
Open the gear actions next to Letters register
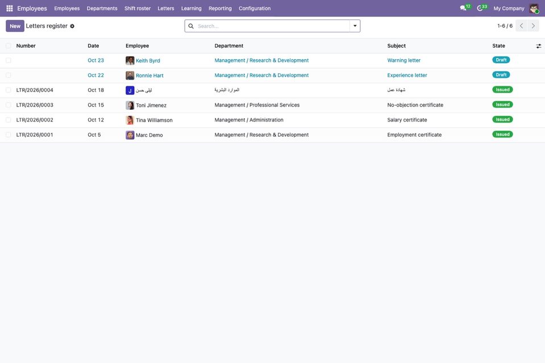(72, 26)
